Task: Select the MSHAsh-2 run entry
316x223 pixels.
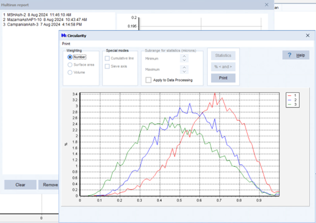Action: 37,15
